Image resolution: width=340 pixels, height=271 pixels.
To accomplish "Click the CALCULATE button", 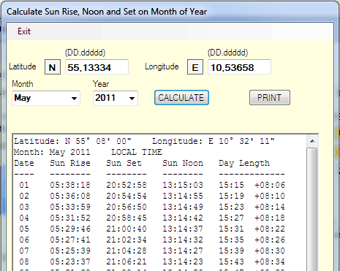I will (x=181, y=98).
